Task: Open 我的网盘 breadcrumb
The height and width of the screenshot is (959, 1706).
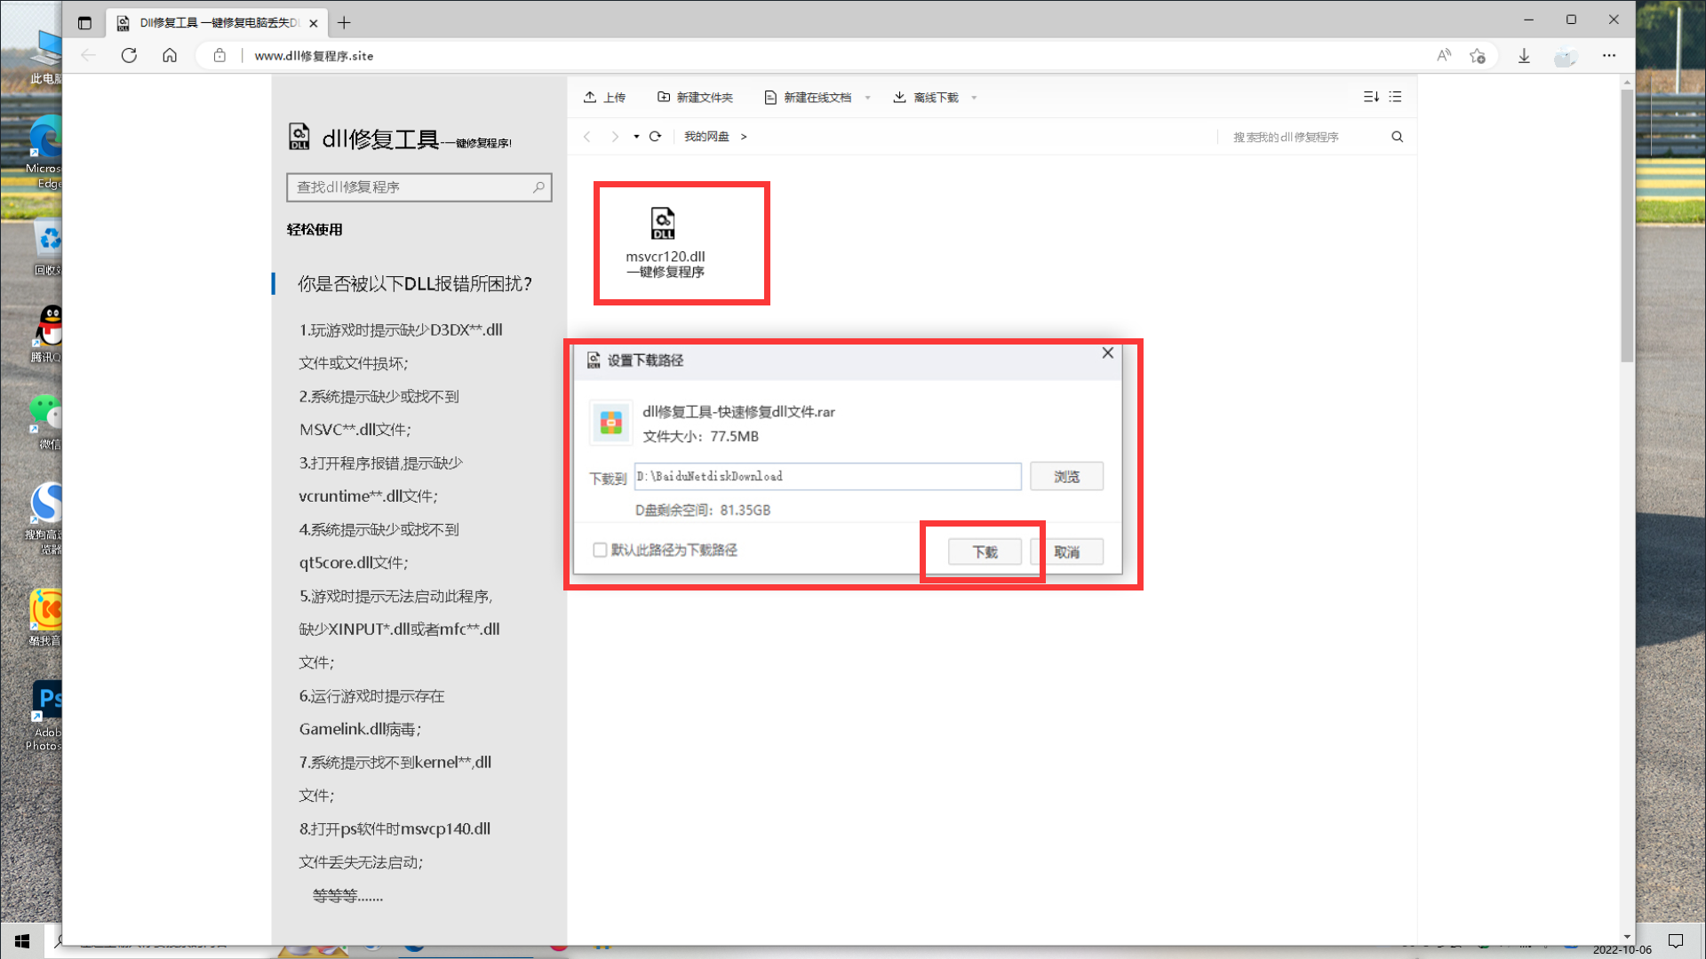Action: pos(706,137)
